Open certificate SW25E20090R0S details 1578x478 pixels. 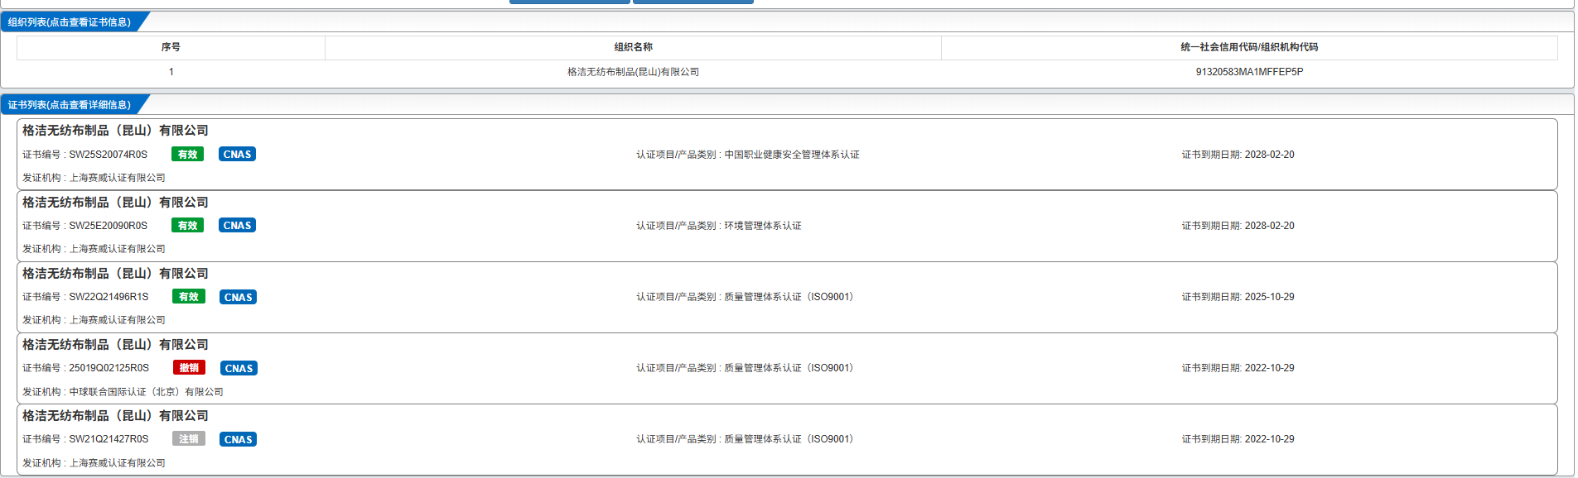coord(787,226)
